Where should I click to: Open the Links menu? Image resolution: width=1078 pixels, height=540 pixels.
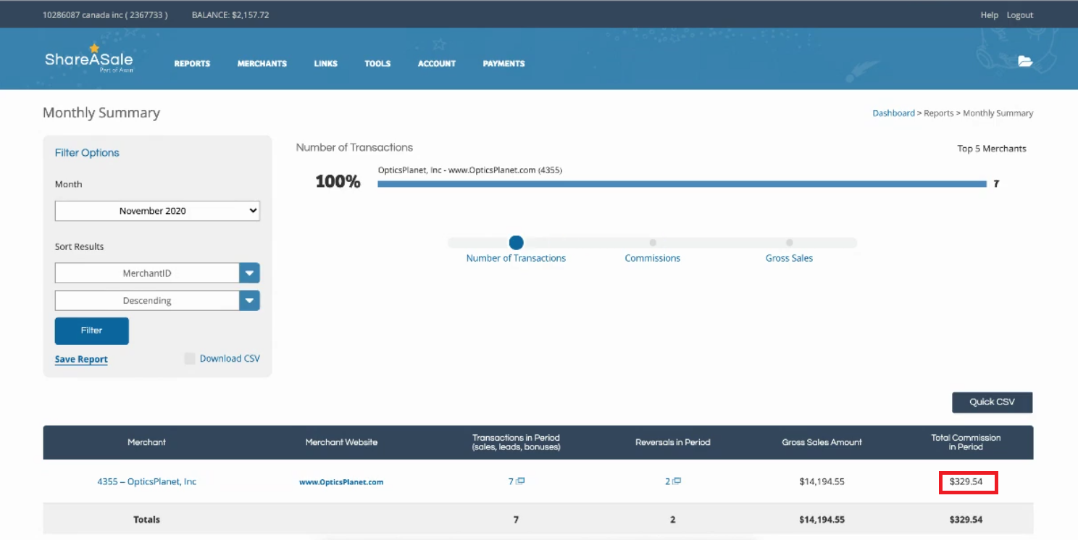point(326,64)
